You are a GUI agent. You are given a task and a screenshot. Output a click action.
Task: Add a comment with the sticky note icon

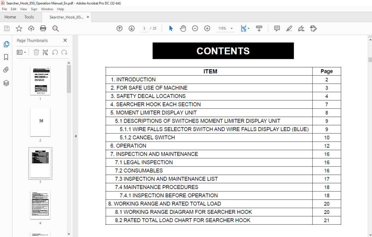point(277,29)
